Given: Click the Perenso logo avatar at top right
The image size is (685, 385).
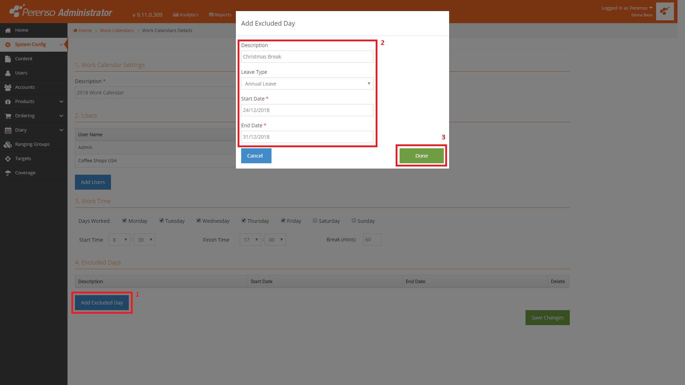Looking at the screenshot, I should click(665, 11).
